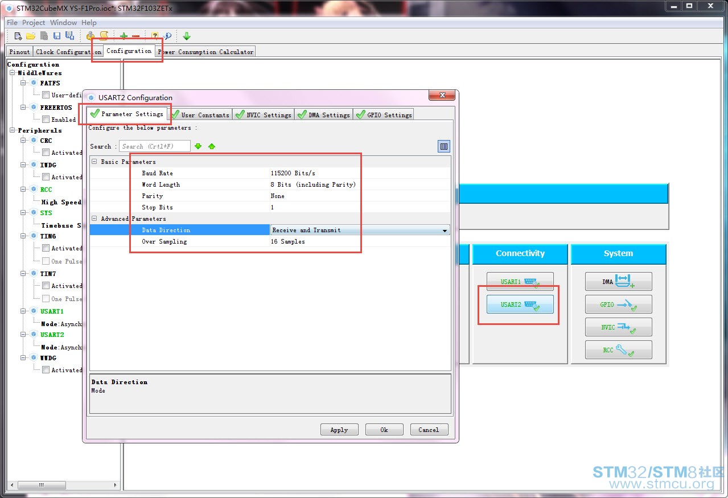This screenshot has width=728, height=498.
Task: Check IWDG Activated checkbox
Action: pos(46,177)
